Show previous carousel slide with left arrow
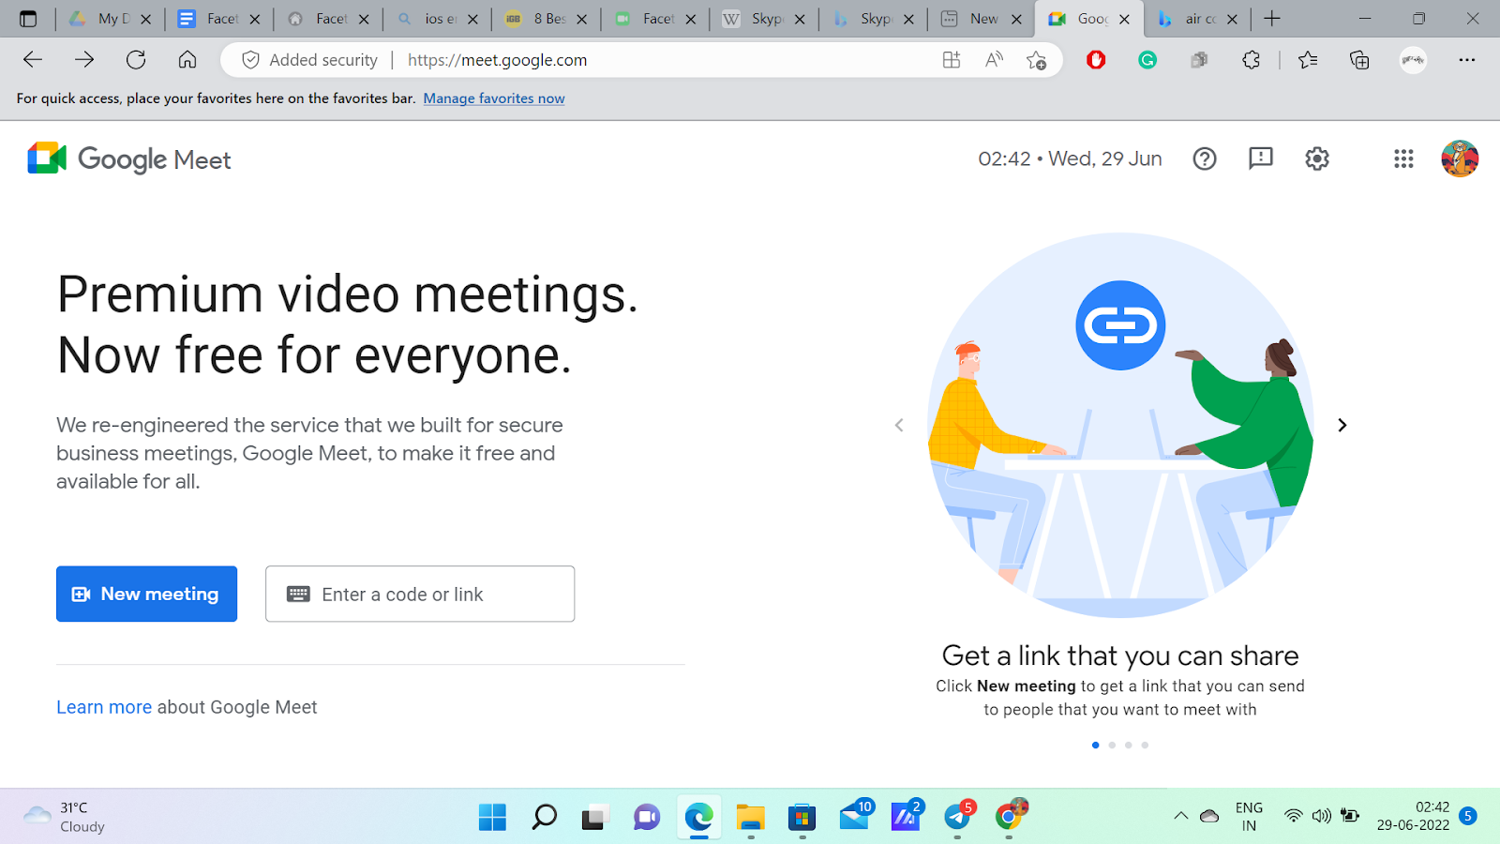The width and height of the screenshot is (1500, 844). coord(899,425)
